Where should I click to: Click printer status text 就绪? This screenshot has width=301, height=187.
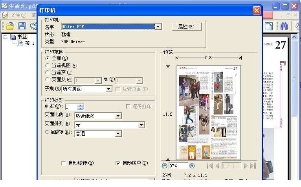pyautogui.click(x=66, y=34)
